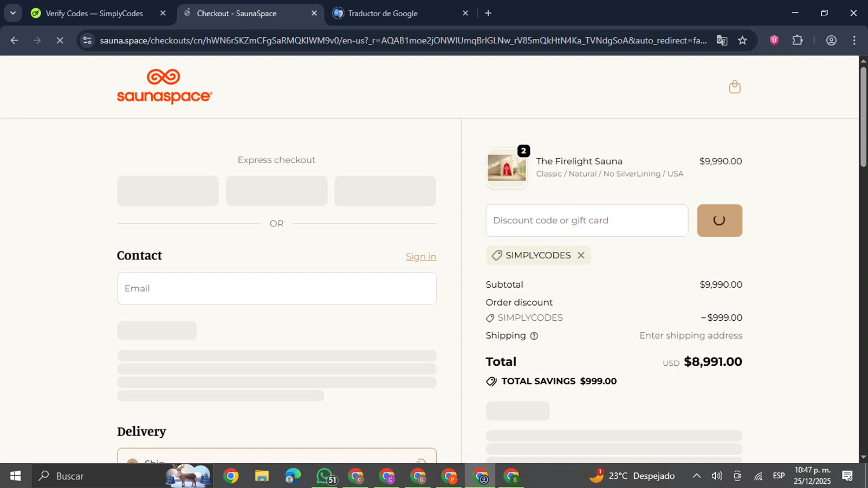Open File Explorer from taskbar
This screenshot has width=868, height=488.
point(262,476)
